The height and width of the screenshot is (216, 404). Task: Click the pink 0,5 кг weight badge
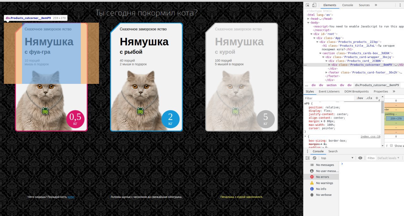(x=75, y=119)
